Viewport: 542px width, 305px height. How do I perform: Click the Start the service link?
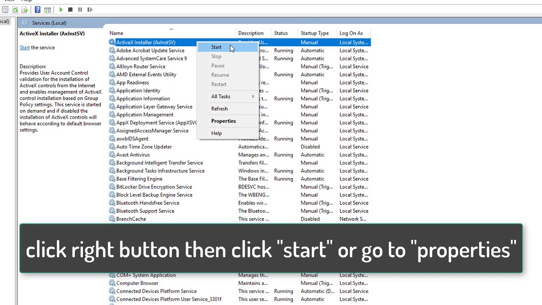25,47
